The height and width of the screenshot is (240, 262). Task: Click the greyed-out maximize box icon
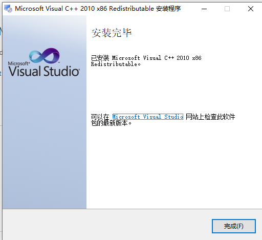pos(227,9)
